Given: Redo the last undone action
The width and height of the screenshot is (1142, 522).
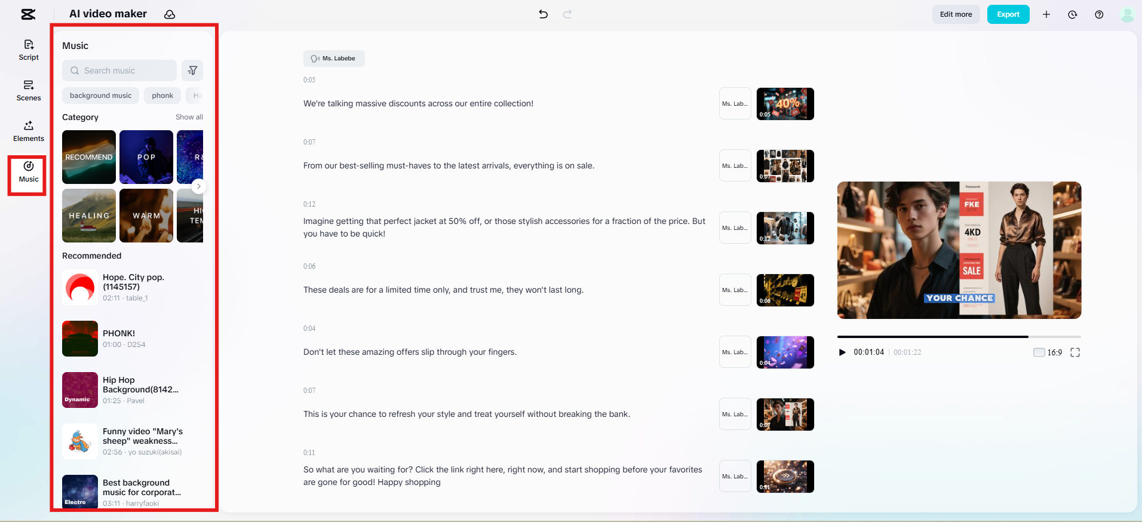Looking at the screenshot, I should point(567,14).
